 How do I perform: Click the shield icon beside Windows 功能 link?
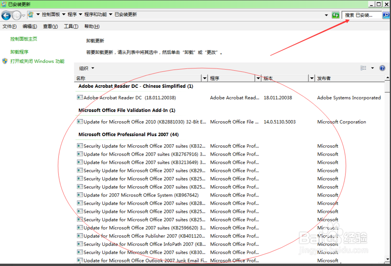[x=5, y=61]
